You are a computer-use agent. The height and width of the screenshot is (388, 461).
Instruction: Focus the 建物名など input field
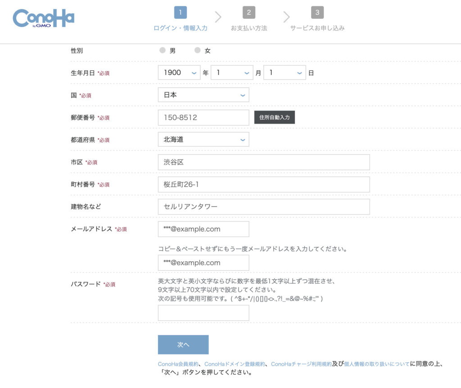coord(264,207)
